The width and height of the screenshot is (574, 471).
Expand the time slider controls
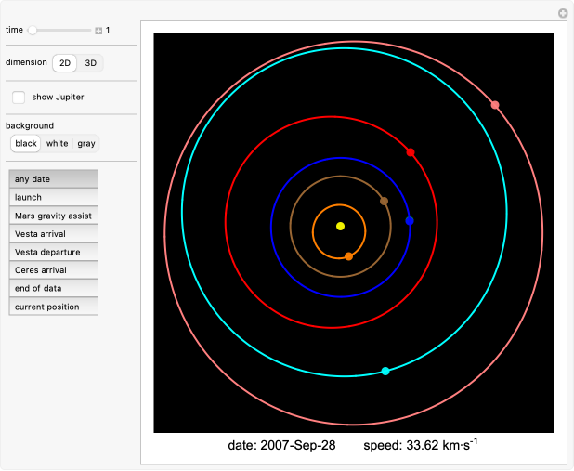pos(98,31)
